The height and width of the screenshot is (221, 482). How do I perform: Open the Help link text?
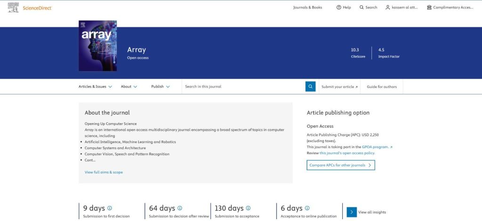click(347, 8)
